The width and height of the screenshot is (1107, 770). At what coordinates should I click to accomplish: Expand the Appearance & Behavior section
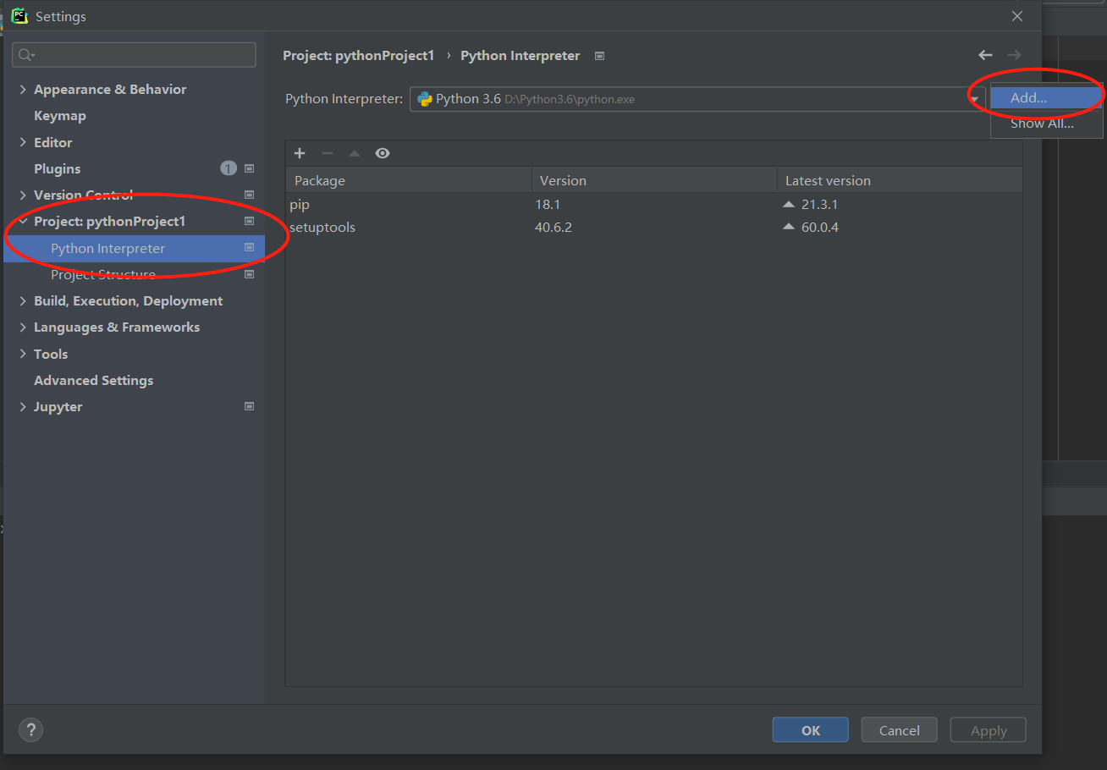(23, 89)
